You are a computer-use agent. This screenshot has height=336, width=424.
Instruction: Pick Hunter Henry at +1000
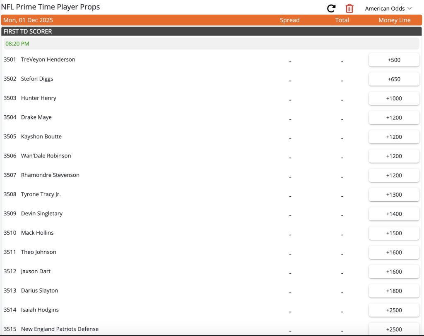pyautogui.click(x=394, y=98)
